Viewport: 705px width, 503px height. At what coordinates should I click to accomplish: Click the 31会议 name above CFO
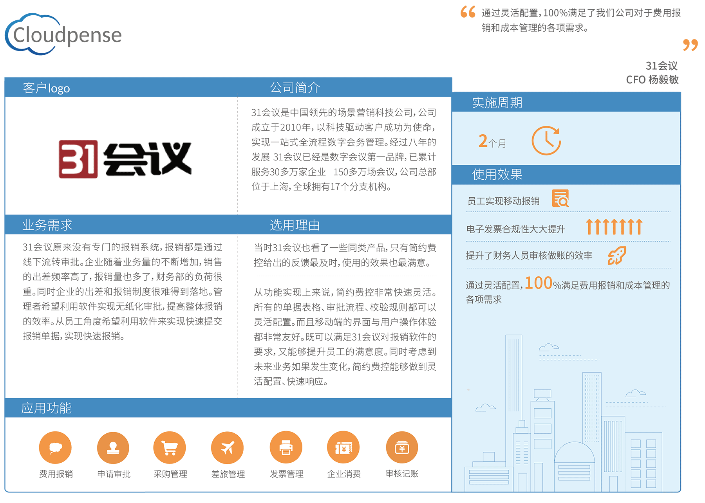click(x=662, y=66)
